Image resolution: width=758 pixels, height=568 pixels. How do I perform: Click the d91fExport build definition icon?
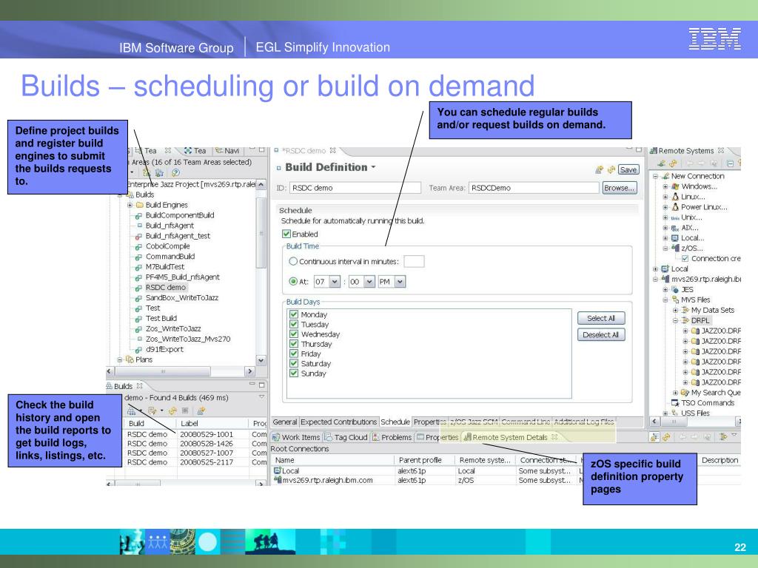138,350
